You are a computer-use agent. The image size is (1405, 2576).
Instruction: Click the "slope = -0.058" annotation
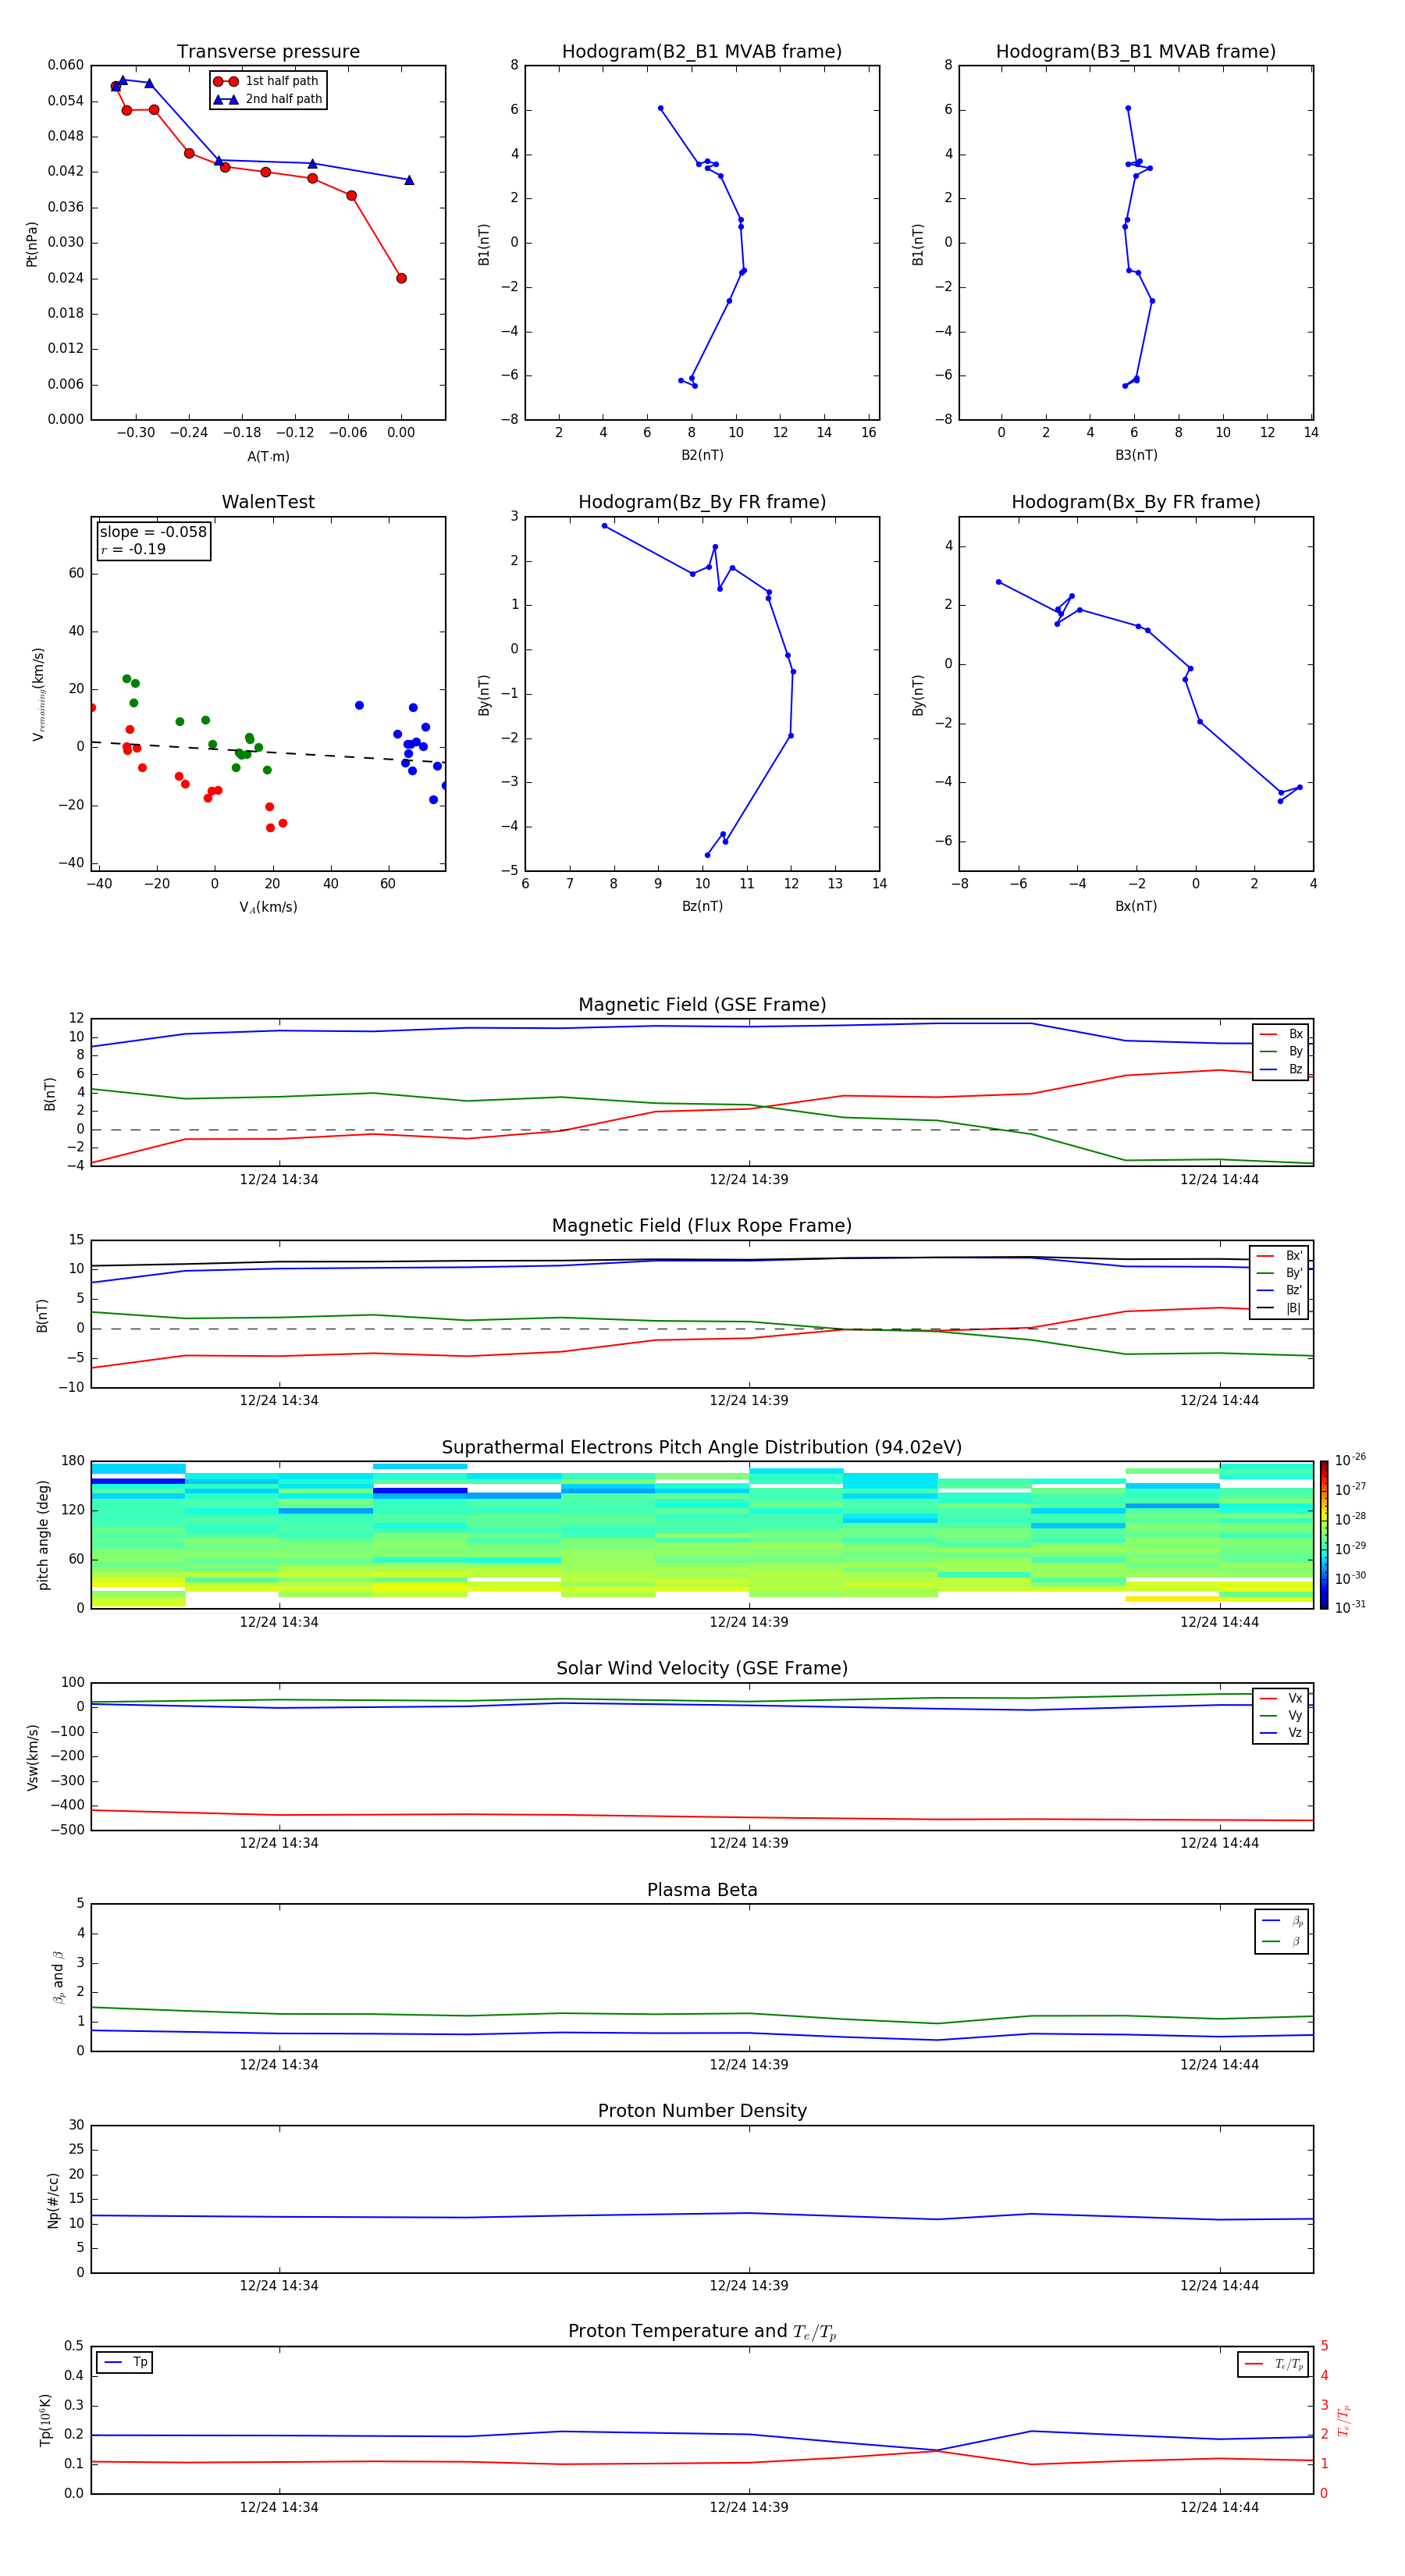(x=153, y=532)
